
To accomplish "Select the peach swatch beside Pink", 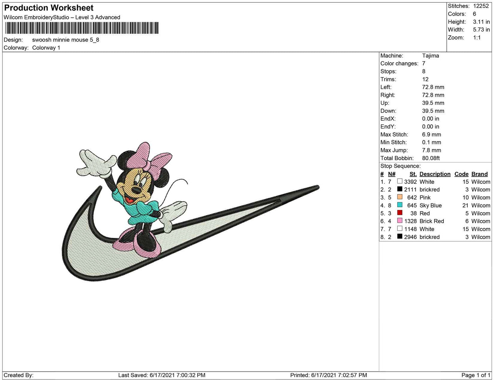I will [400, 197].
